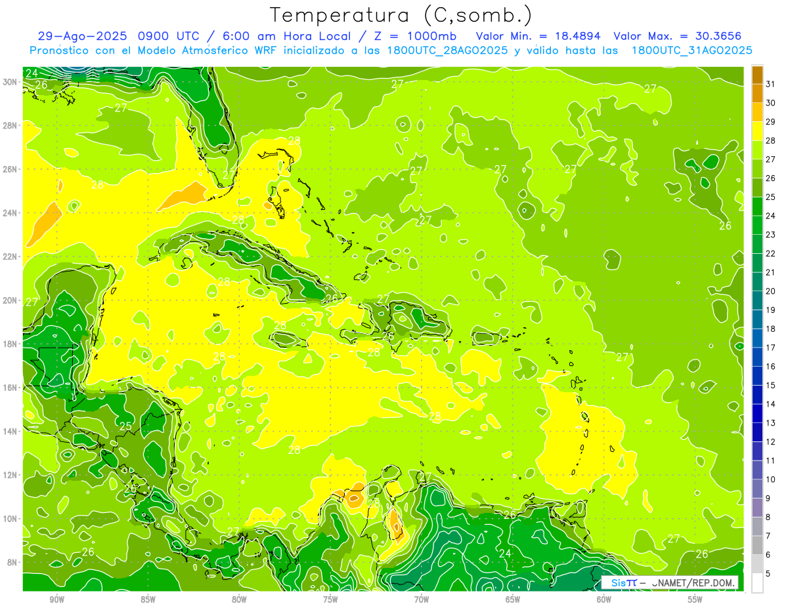The height and width of the screenshot is (608, 788).
Task: Pick the gray color bar segment between 6 and 7
Action: coord(757,545)
